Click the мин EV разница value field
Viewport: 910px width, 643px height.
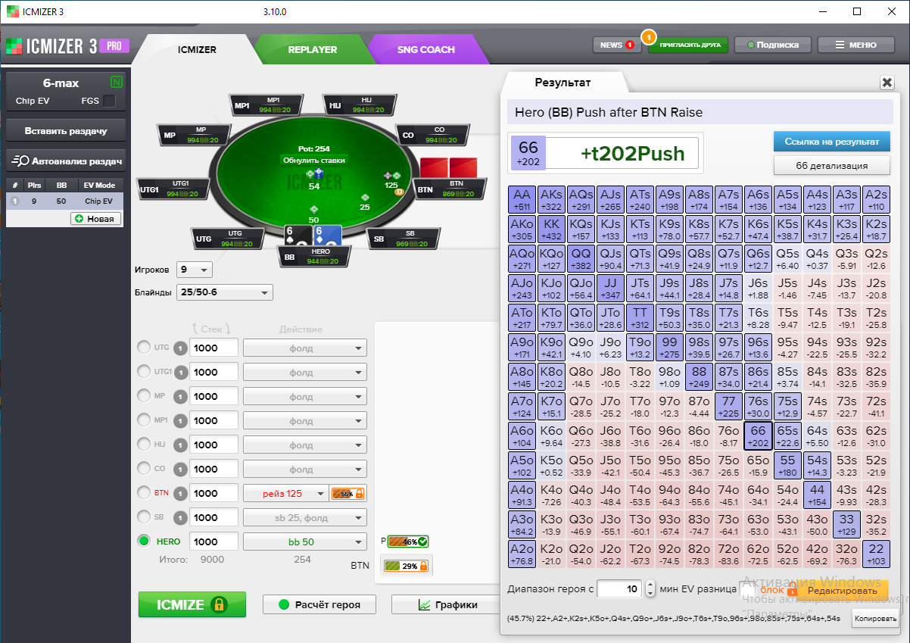tap(620, 588)
